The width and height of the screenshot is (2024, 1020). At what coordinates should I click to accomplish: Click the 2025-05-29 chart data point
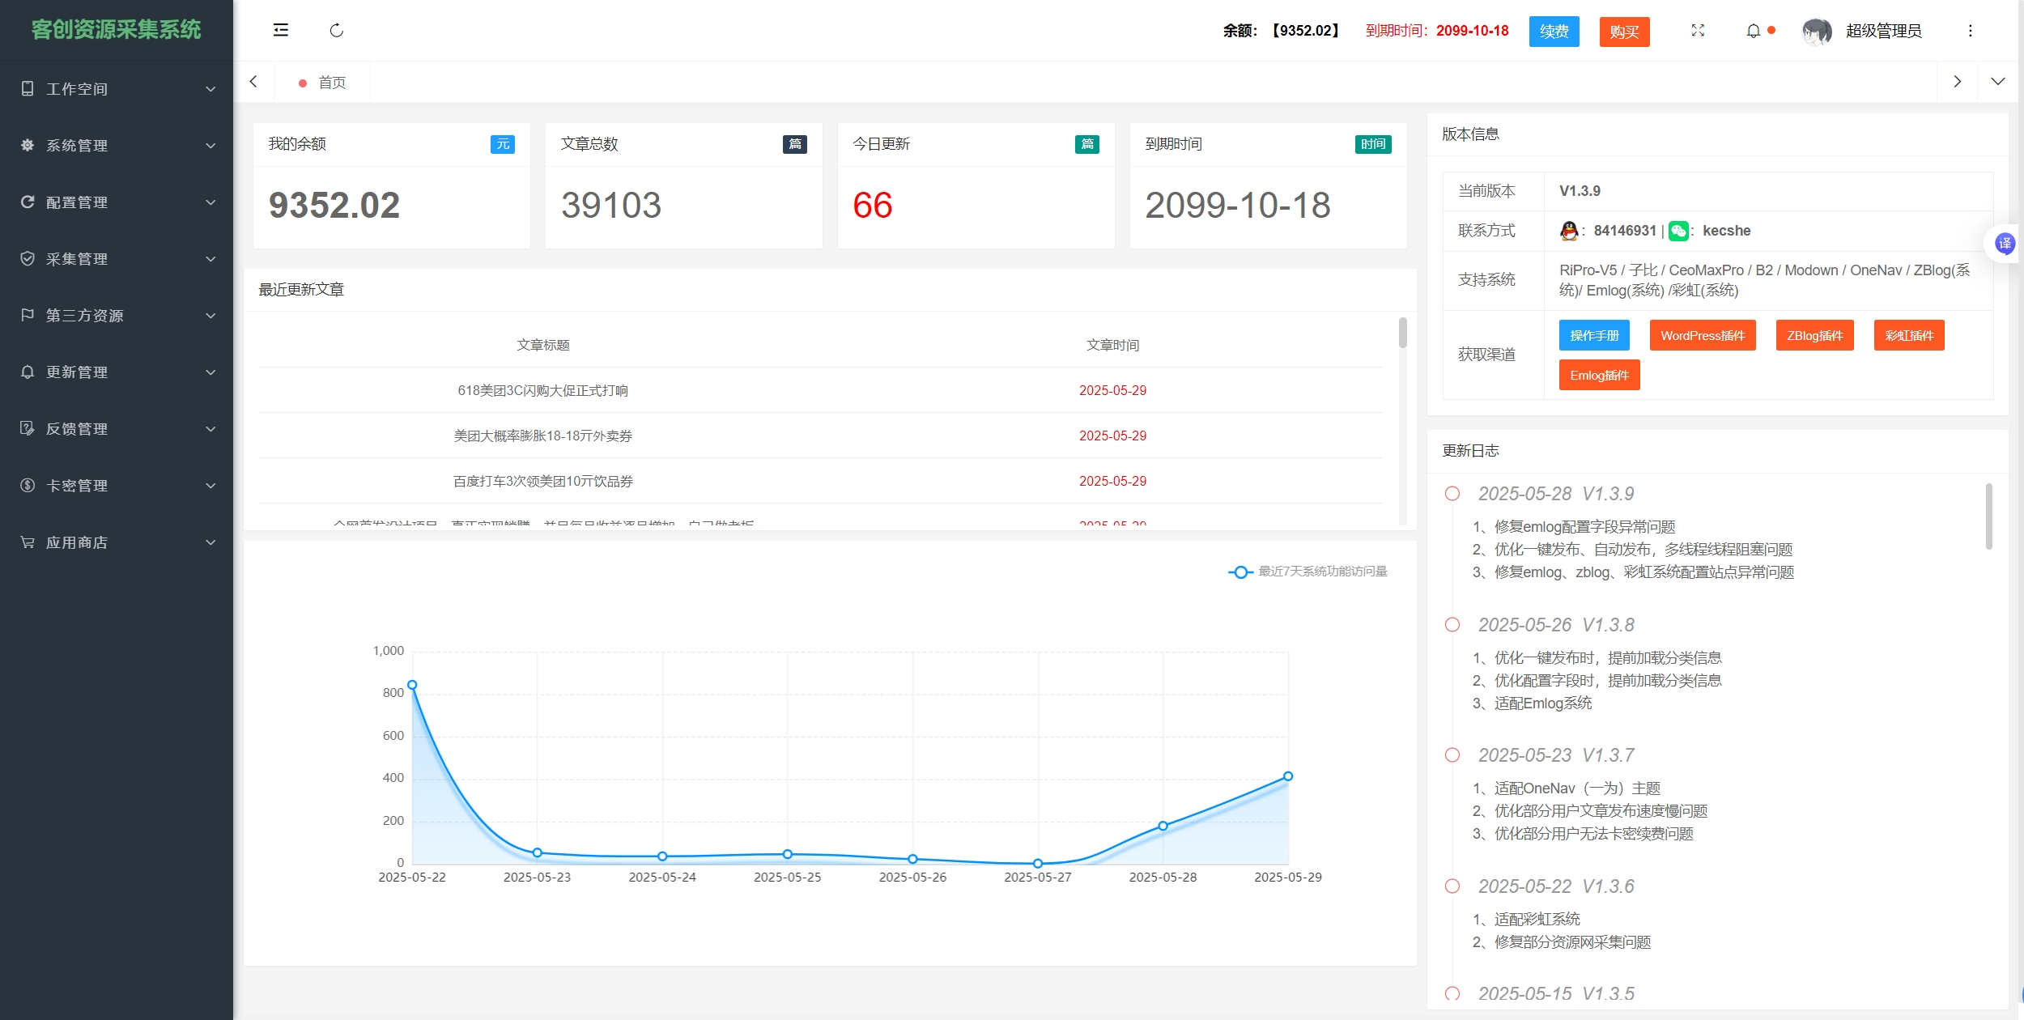coord(1288,776)
